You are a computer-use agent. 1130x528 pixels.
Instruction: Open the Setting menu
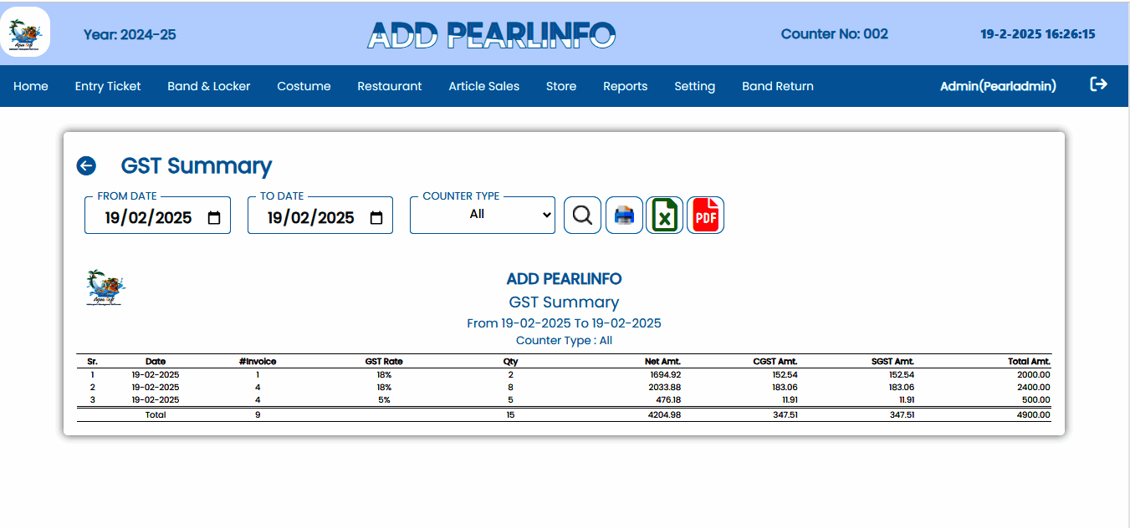tap(694, 86)
